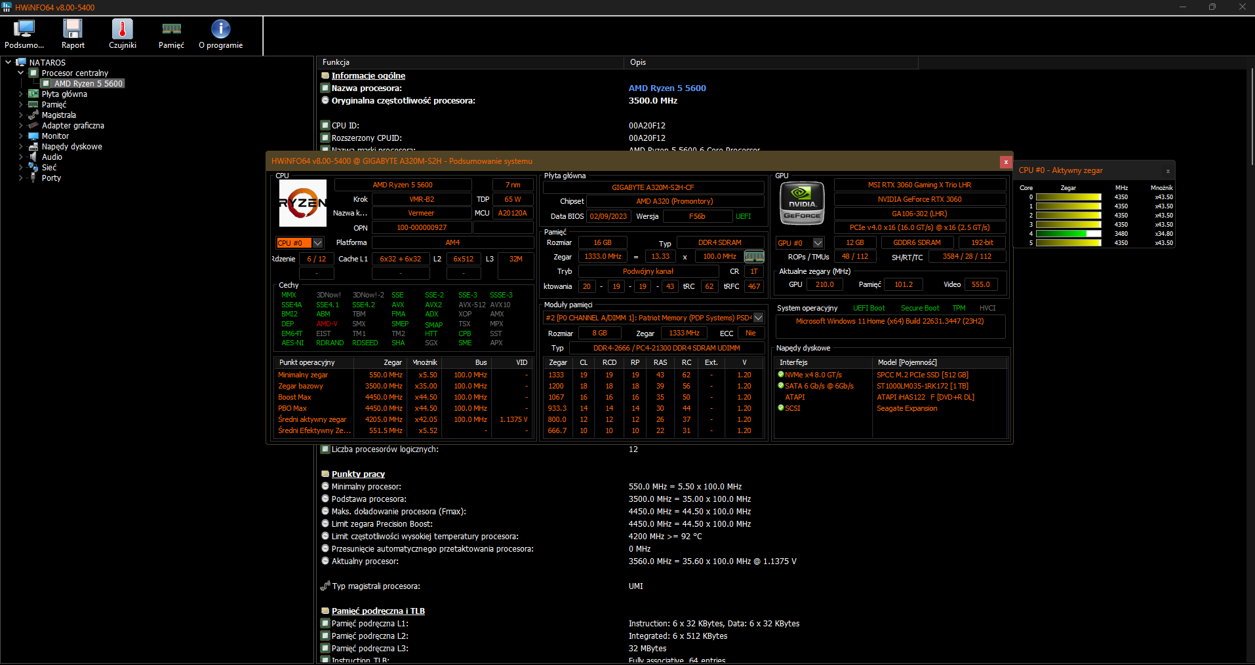Click the Punkty pracy section heading
The image size is (1255, 665).
click(358, 474)
